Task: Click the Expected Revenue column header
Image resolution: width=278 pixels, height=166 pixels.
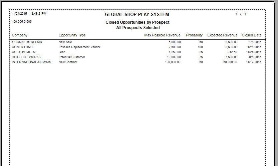Action: (222, 35)
